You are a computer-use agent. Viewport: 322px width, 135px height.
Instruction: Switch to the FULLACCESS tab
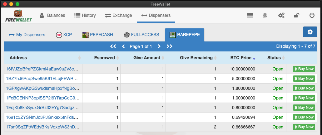(141, 35)
